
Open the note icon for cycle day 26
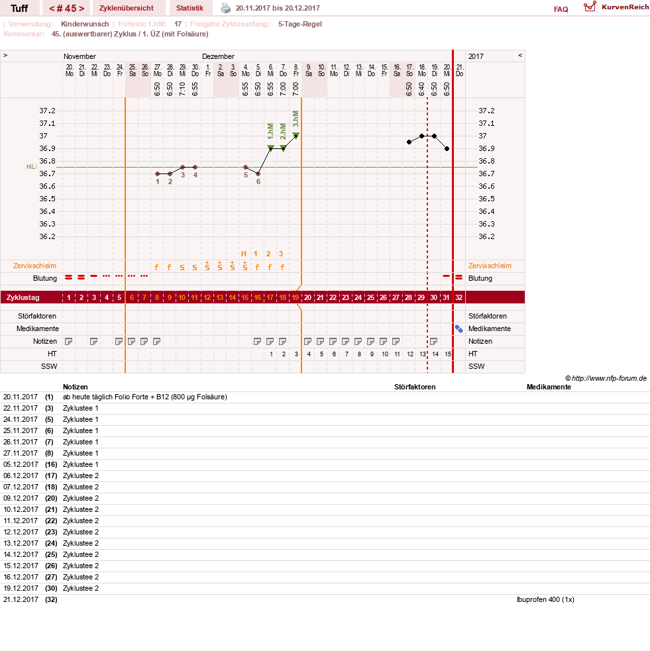384,341
